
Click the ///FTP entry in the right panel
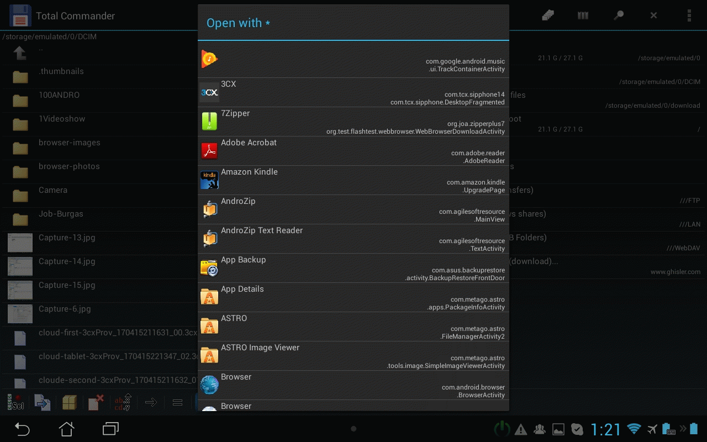[x=690, y=201]
